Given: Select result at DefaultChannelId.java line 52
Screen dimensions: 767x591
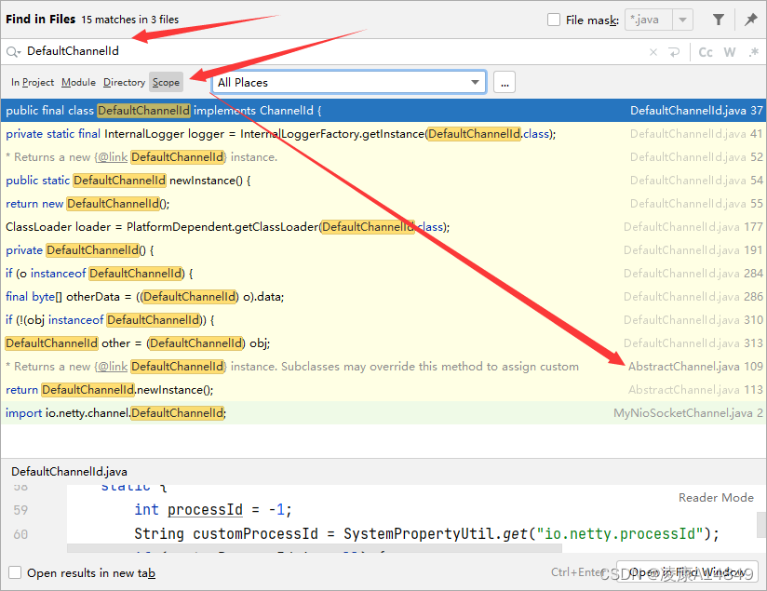Looking at the screenshot, I should point(383,157).
